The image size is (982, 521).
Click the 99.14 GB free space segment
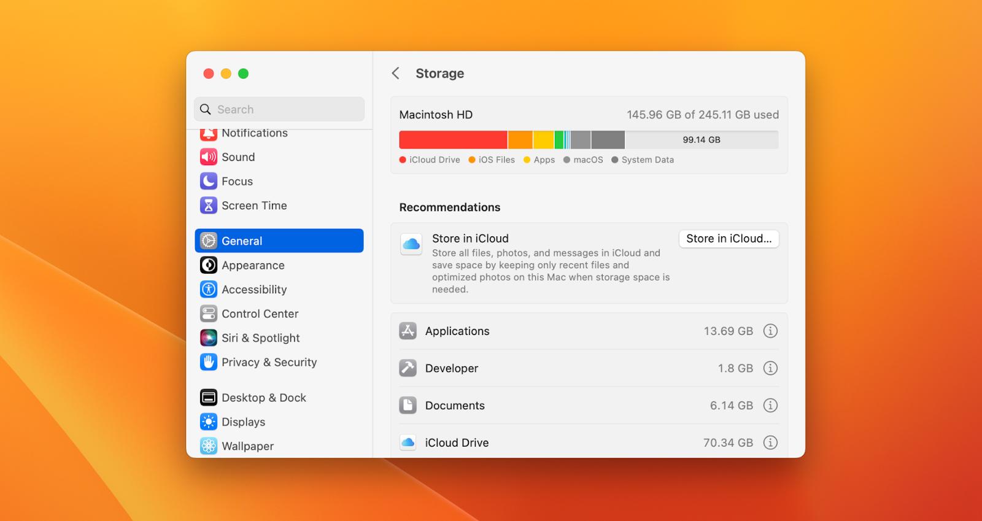[702, 140]
